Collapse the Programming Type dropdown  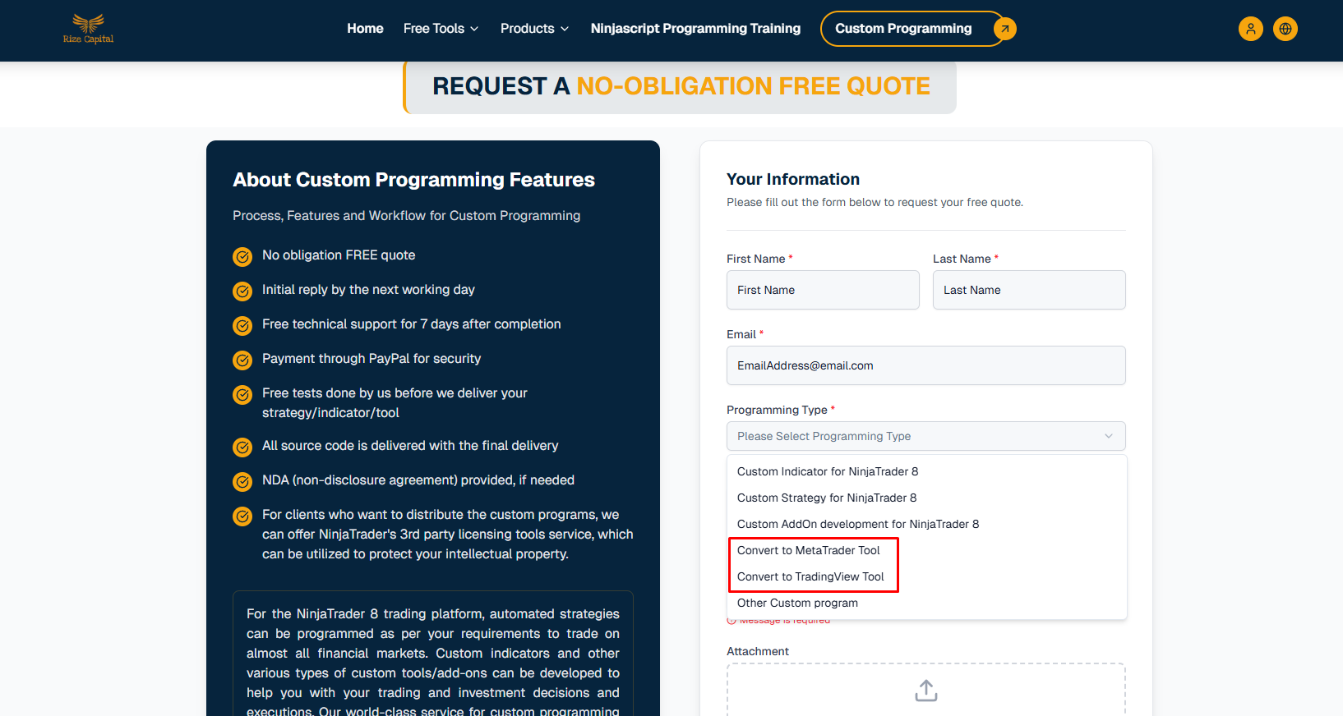(926, 436)
